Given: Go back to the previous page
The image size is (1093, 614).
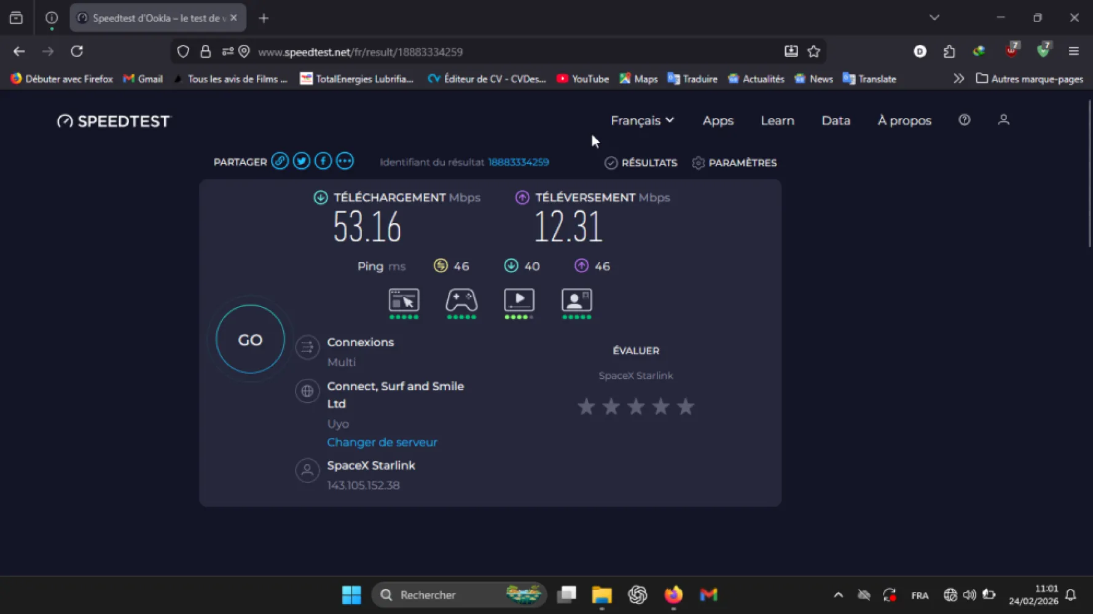Looking at the screenshot, I should coord(19,52).
